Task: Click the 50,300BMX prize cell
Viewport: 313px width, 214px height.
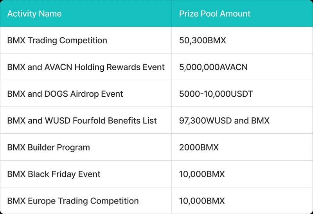Action: [202, 40]
